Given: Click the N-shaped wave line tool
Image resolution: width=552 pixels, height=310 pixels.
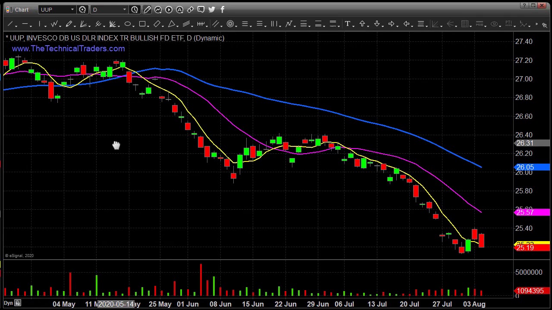Looking at the screenshot, I should [289, 24].
